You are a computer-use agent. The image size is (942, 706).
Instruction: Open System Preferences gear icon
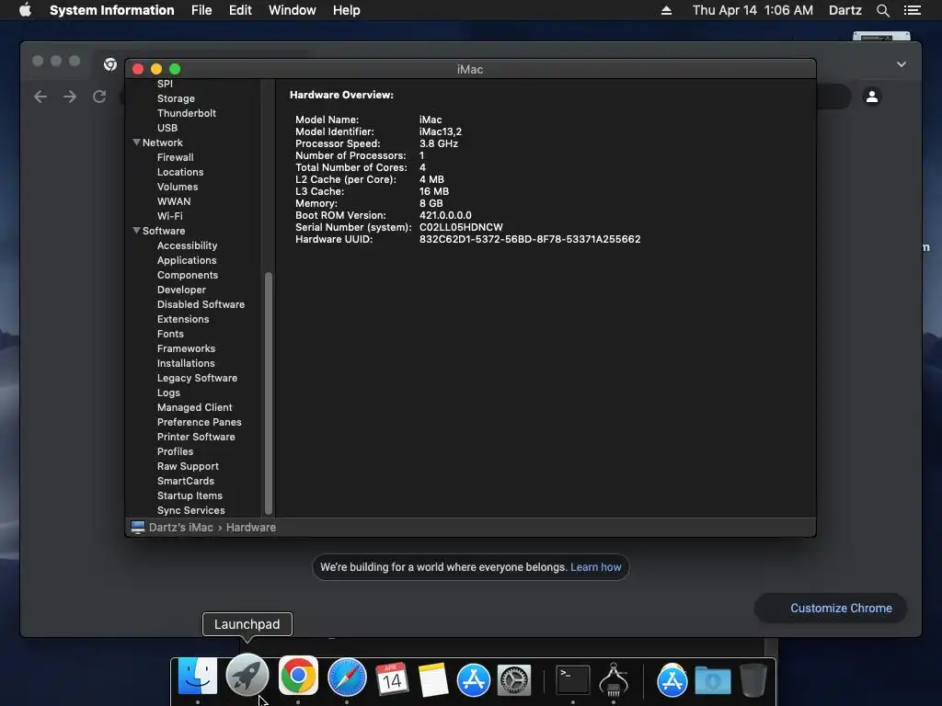514,680
